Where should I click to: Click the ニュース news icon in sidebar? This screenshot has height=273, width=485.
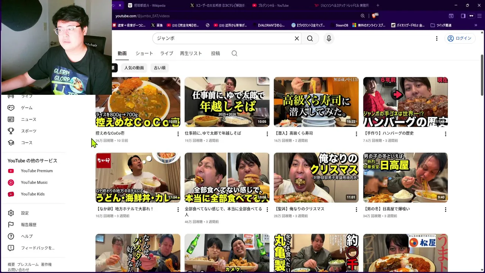(x=11, y=119)
